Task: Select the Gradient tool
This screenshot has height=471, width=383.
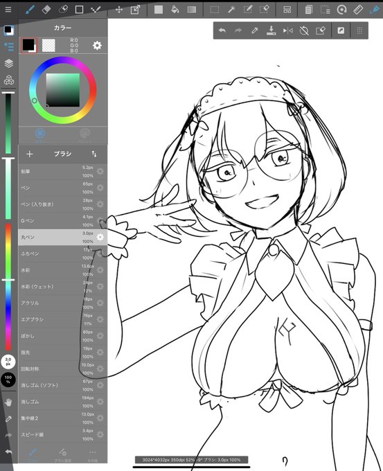Action: click(191, 10)
